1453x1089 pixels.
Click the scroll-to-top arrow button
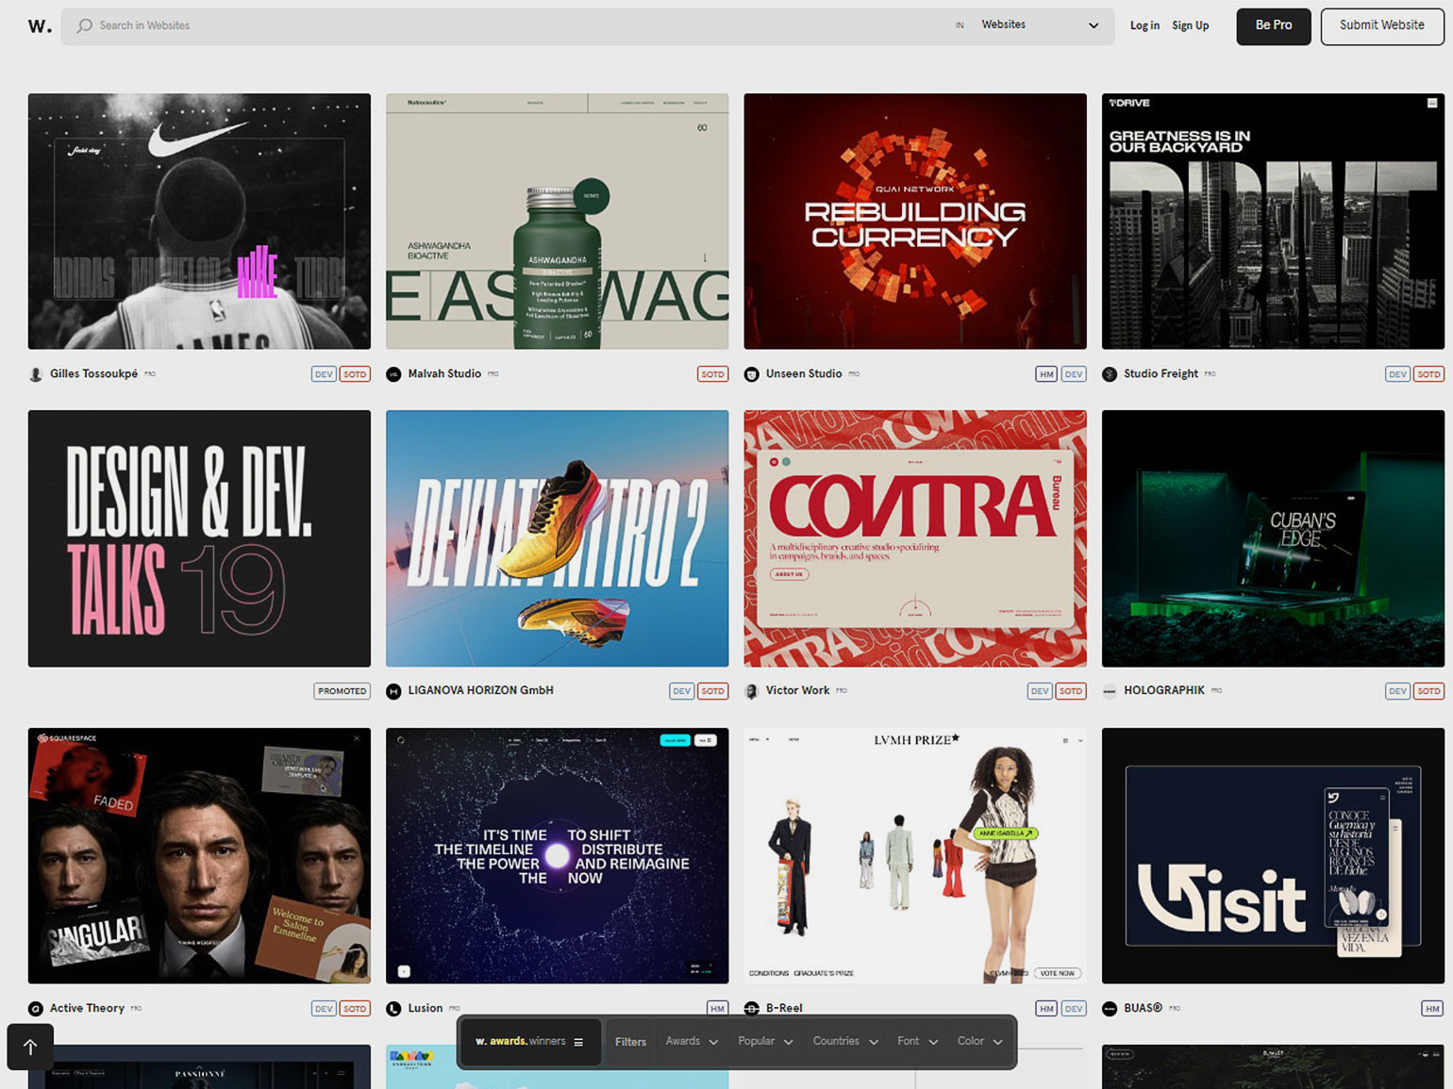click(30, 1047)
